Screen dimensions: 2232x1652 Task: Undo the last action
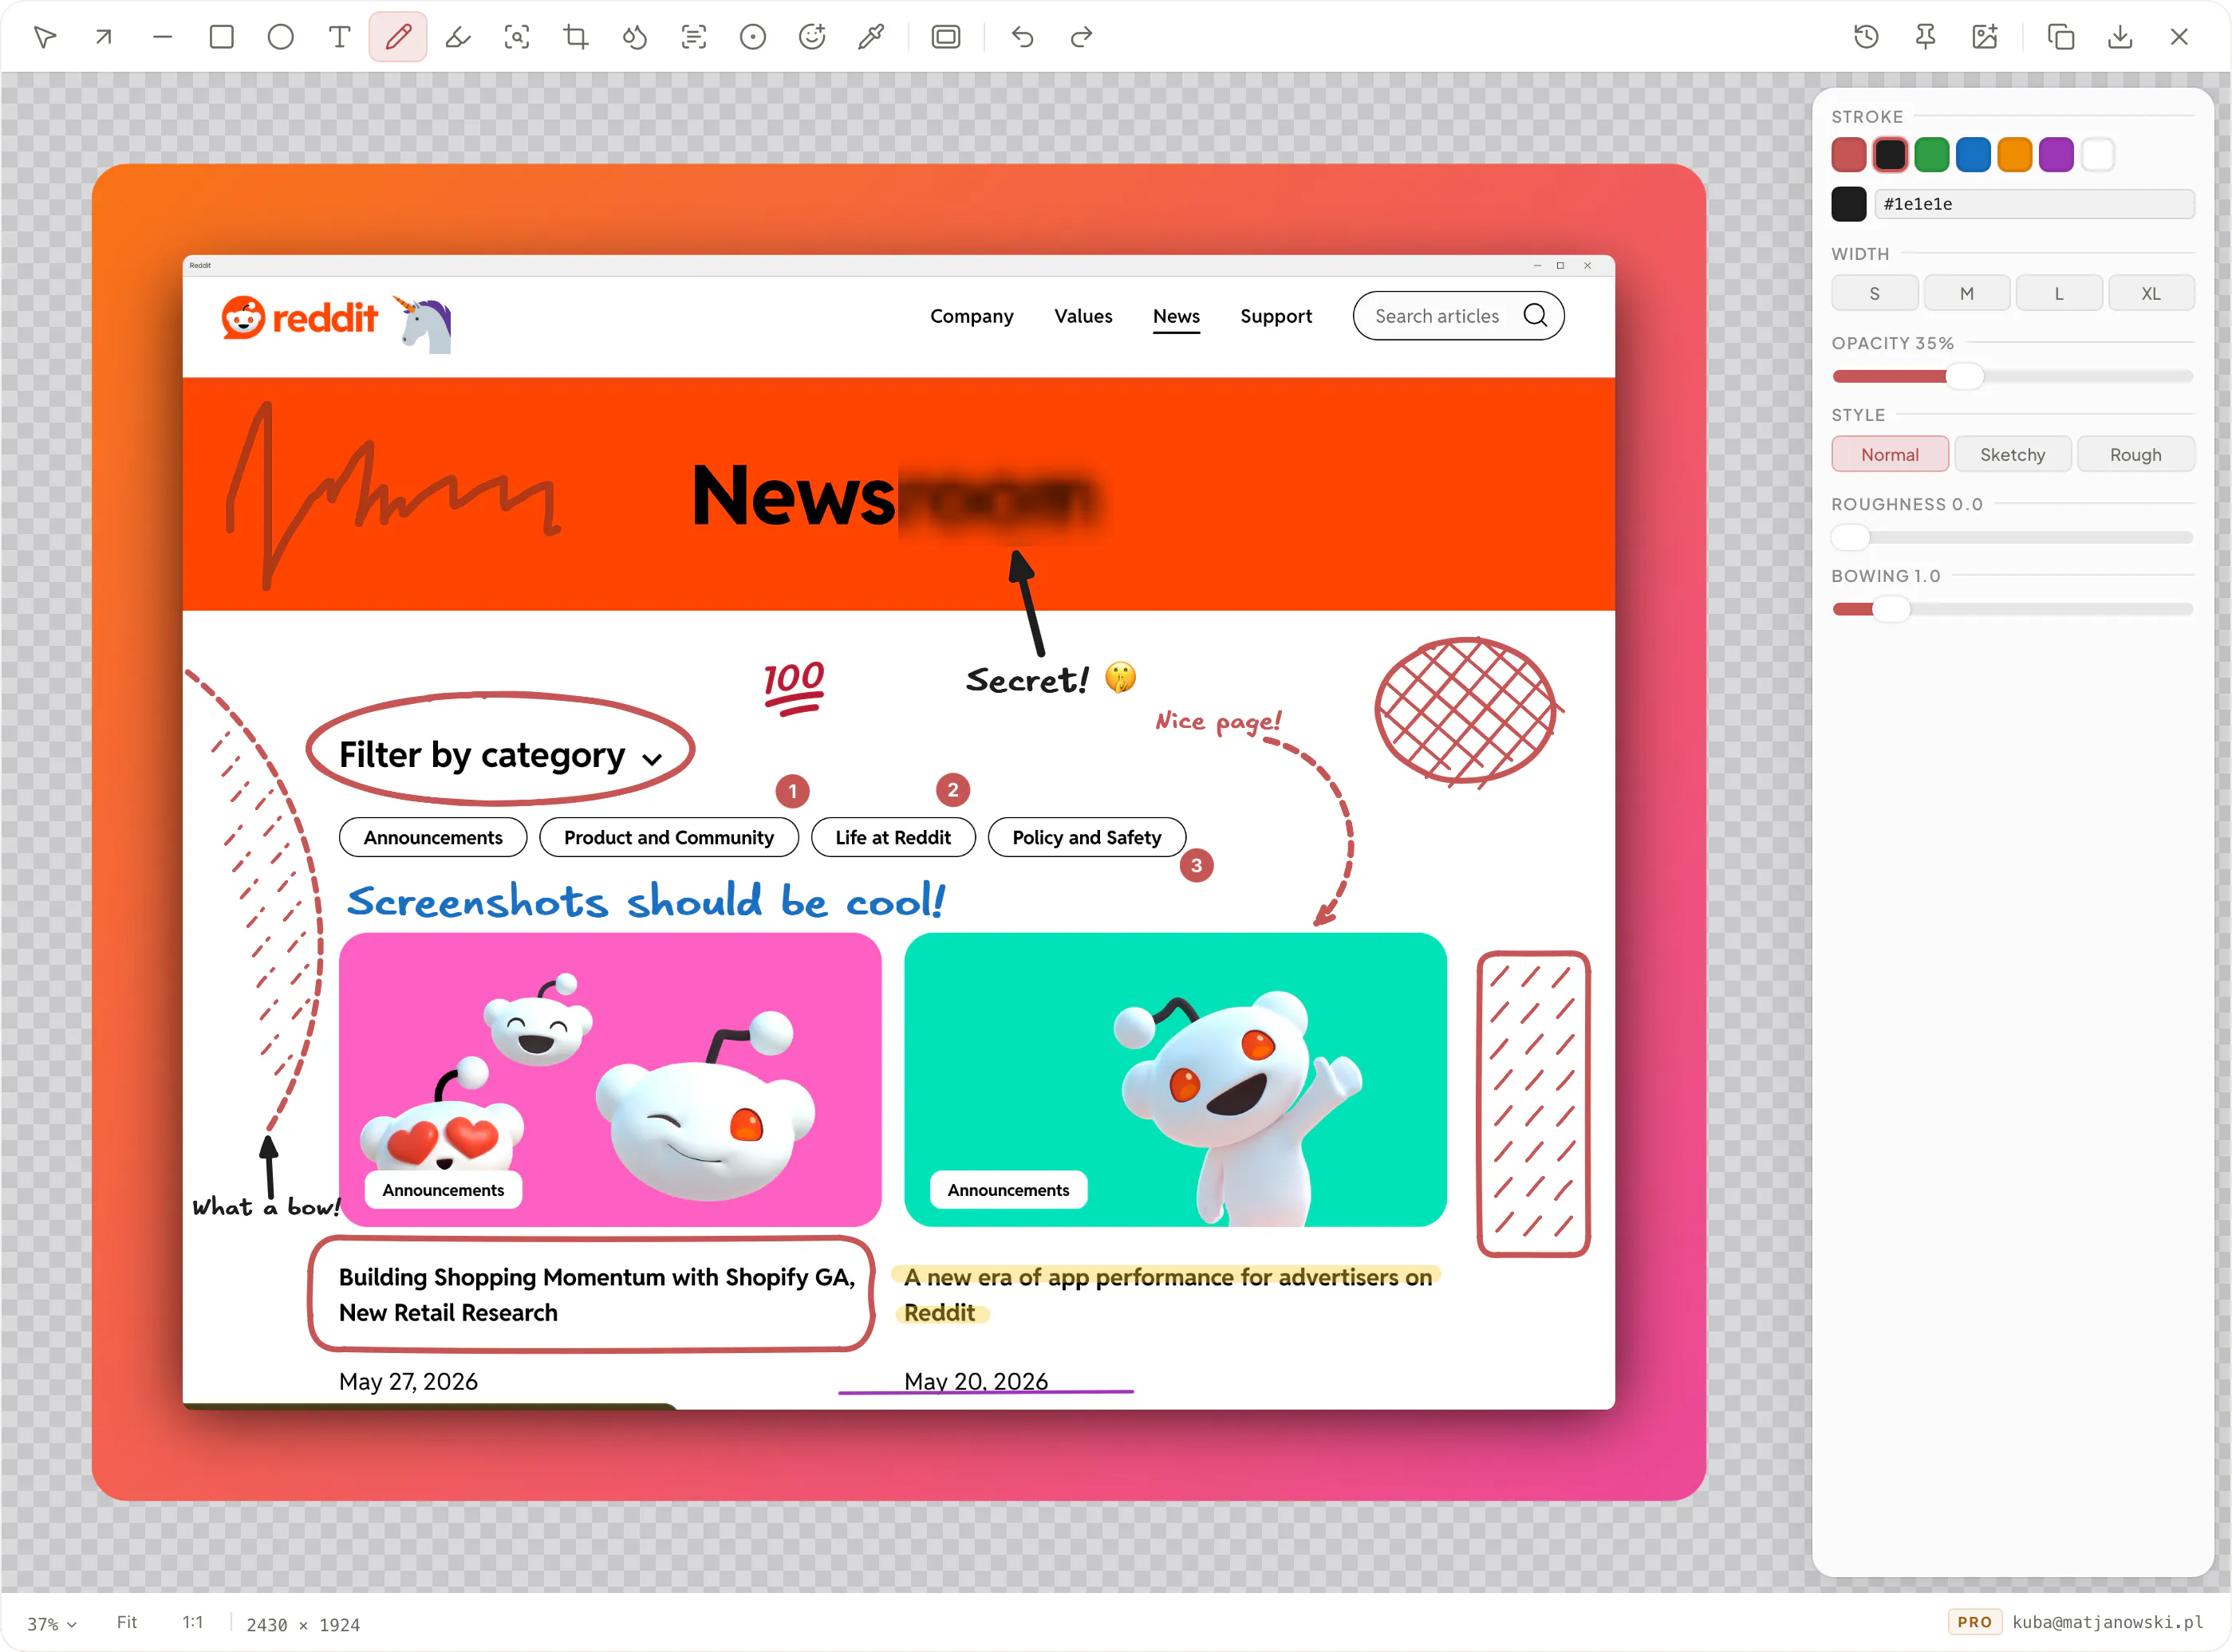point(1023,37)
